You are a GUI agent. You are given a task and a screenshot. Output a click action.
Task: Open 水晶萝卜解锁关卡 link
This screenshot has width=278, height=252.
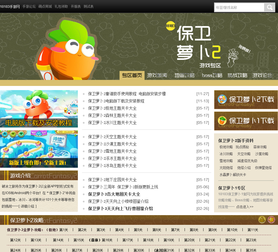click(x=233, y=175)
